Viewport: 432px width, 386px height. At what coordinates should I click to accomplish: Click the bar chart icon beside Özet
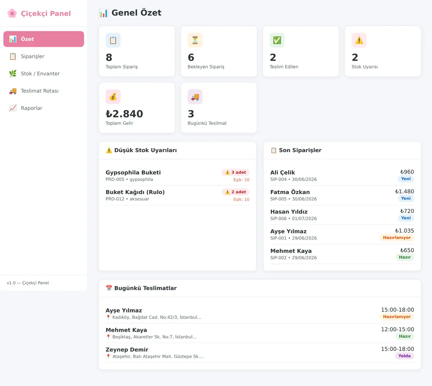(13, 39)
